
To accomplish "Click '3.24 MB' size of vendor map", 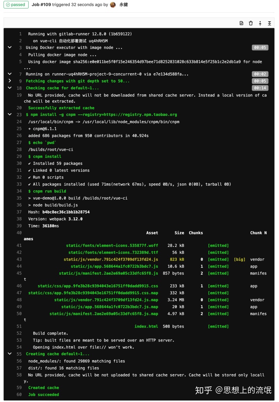I will pos(176,300).
